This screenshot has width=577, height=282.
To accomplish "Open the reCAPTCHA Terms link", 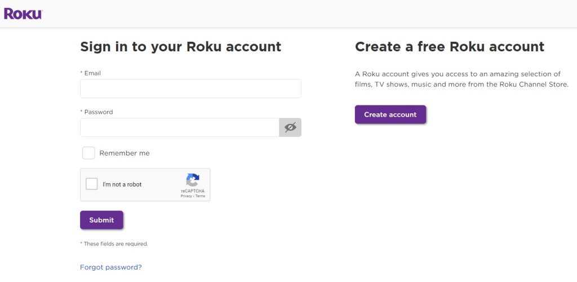I will (x=200, y=196).
